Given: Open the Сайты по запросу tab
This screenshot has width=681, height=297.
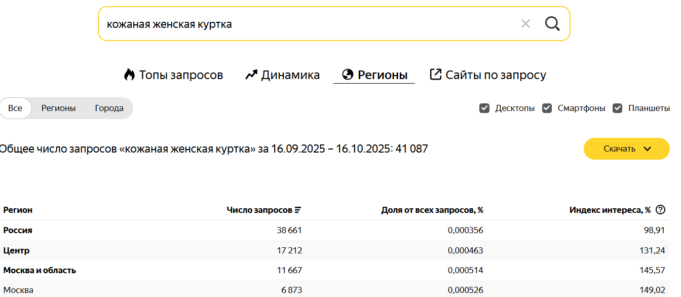Looking at the screenshot, I should point(496,75).
